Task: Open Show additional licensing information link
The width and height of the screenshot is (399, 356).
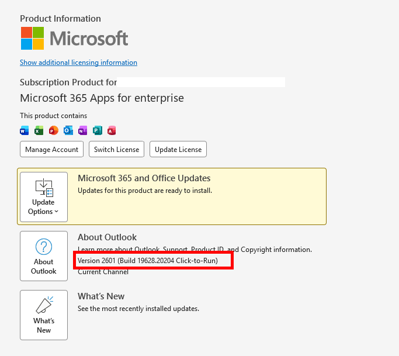Action: pos(78,63)
